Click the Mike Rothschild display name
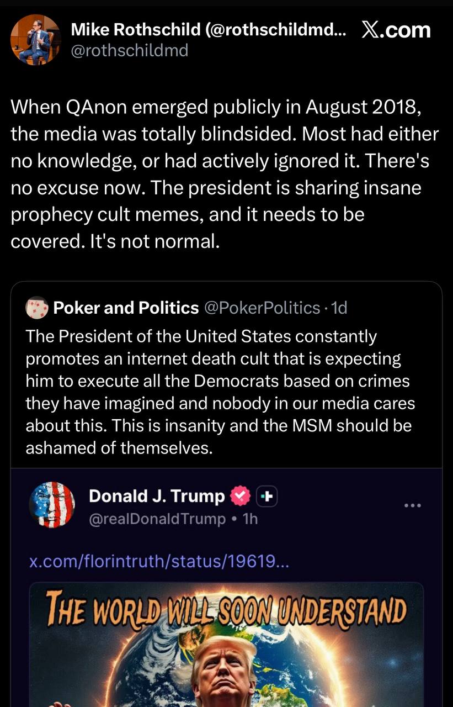This screenshot has height=707, width=453. (209, 31)
